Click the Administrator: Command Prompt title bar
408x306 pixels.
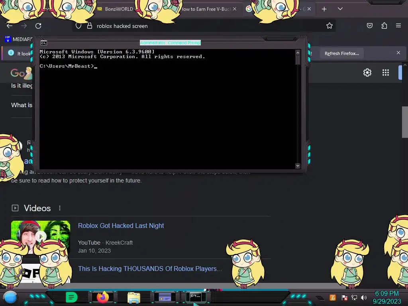click(x=170, y=43)
